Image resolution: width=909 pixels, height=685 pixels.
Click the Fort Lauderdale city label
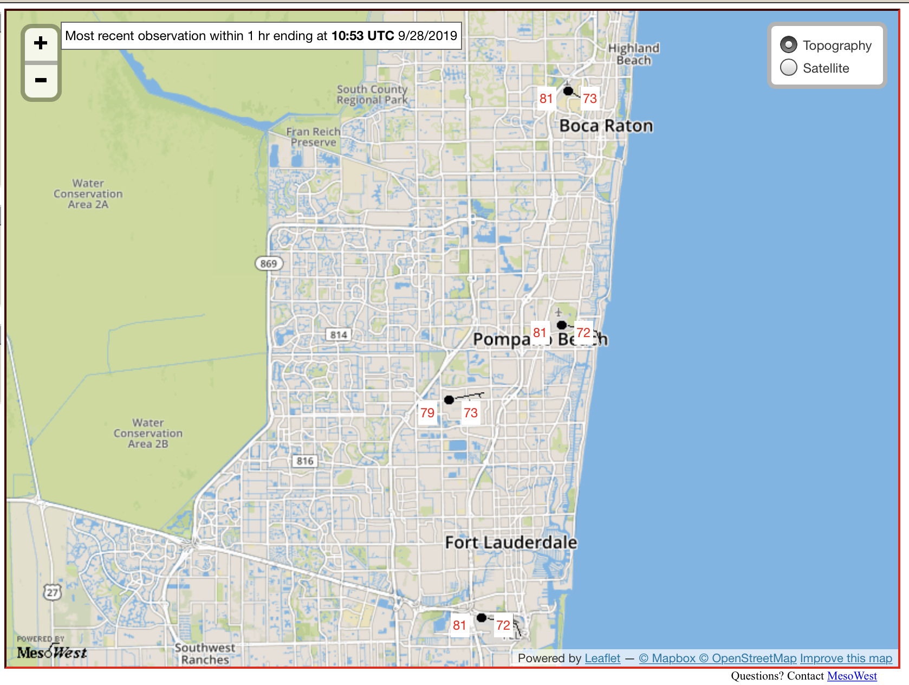pos(511,542)
